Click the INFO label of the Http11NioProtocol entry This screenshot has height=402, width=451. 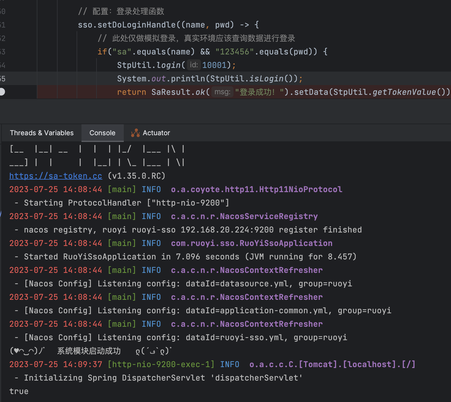point(151,189)
